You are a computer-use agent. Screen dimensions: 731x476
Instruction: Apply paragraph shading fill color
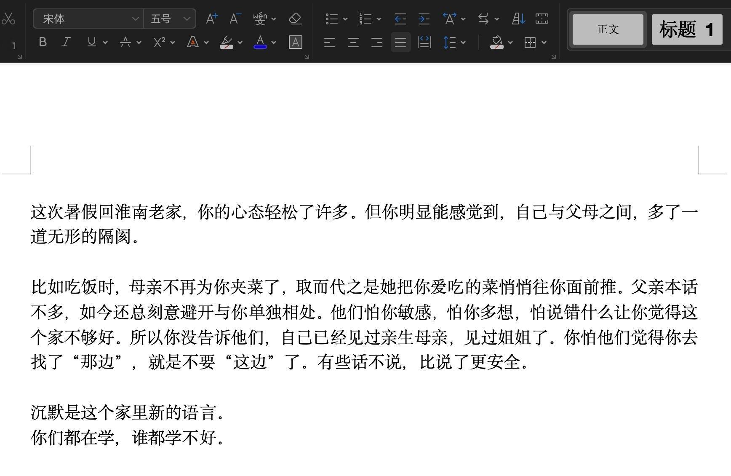pos(497,42)
